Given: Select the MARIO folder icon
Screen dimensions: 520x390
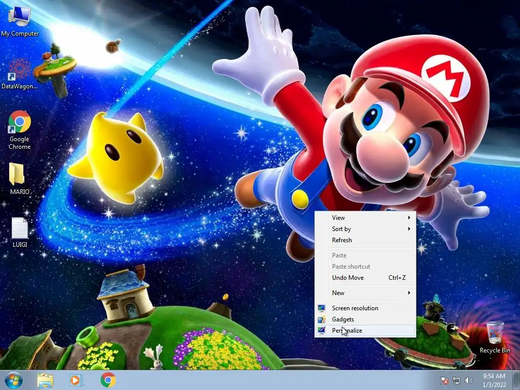Looking at the screenshot, I should click(19, 178).
